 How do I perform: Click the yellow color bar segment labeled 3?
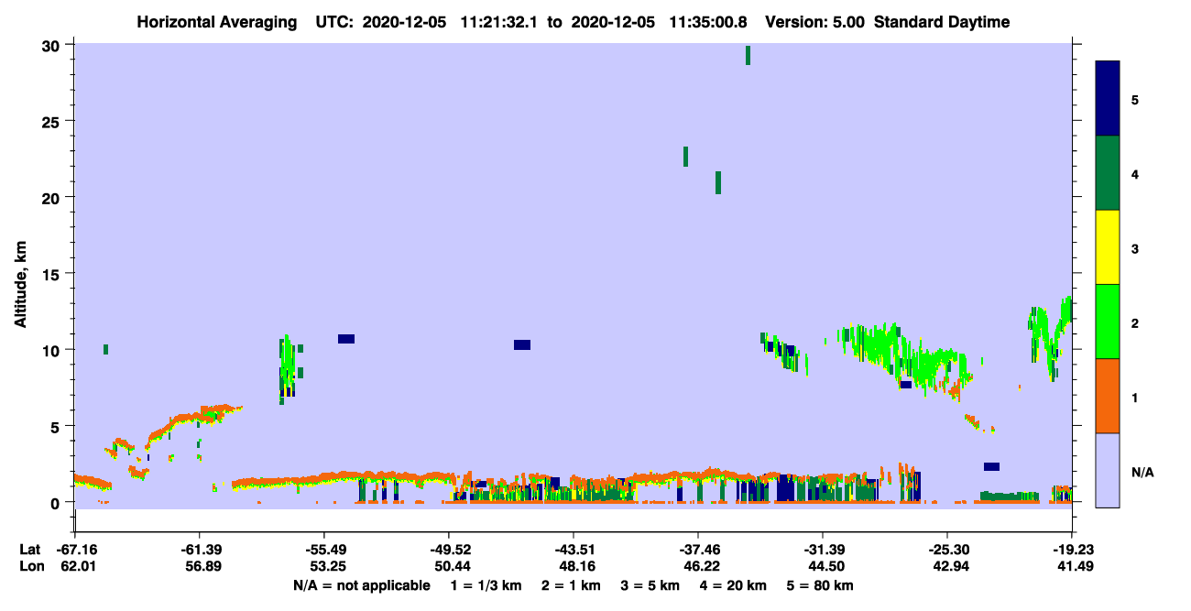(x=1108, y=247)
